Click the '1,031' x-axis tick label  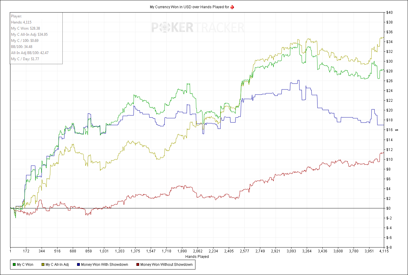click(104, 251)
